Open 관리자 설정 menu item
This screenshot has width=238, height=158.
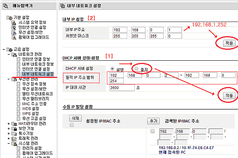(32, 148)
